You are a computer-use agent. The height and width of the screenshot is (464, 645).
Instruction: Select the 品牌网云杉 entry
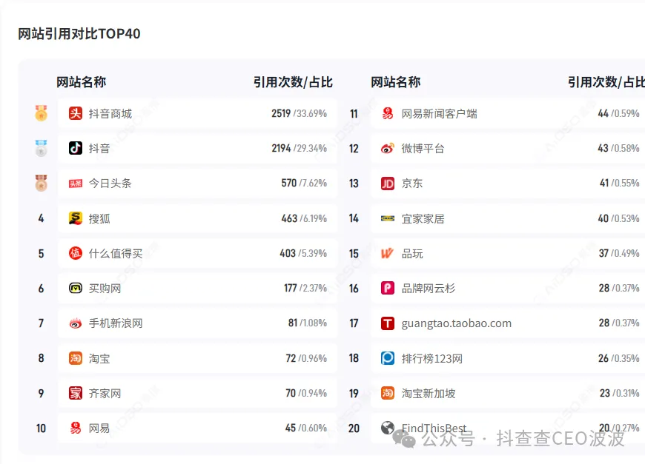pos(429,289)
